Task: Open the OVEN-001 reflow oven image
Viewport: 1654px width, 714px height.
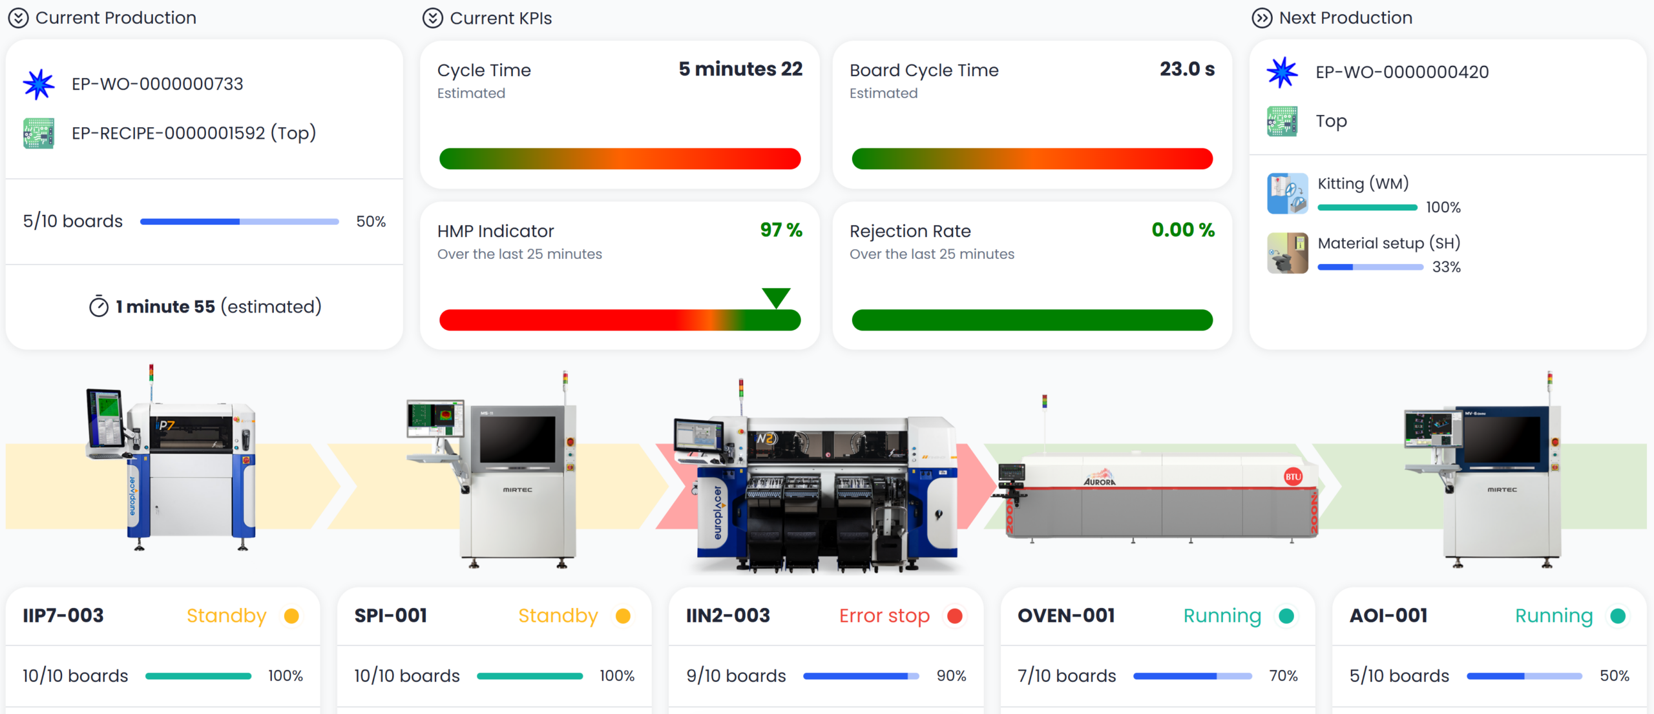Action: pos(1157,497)
